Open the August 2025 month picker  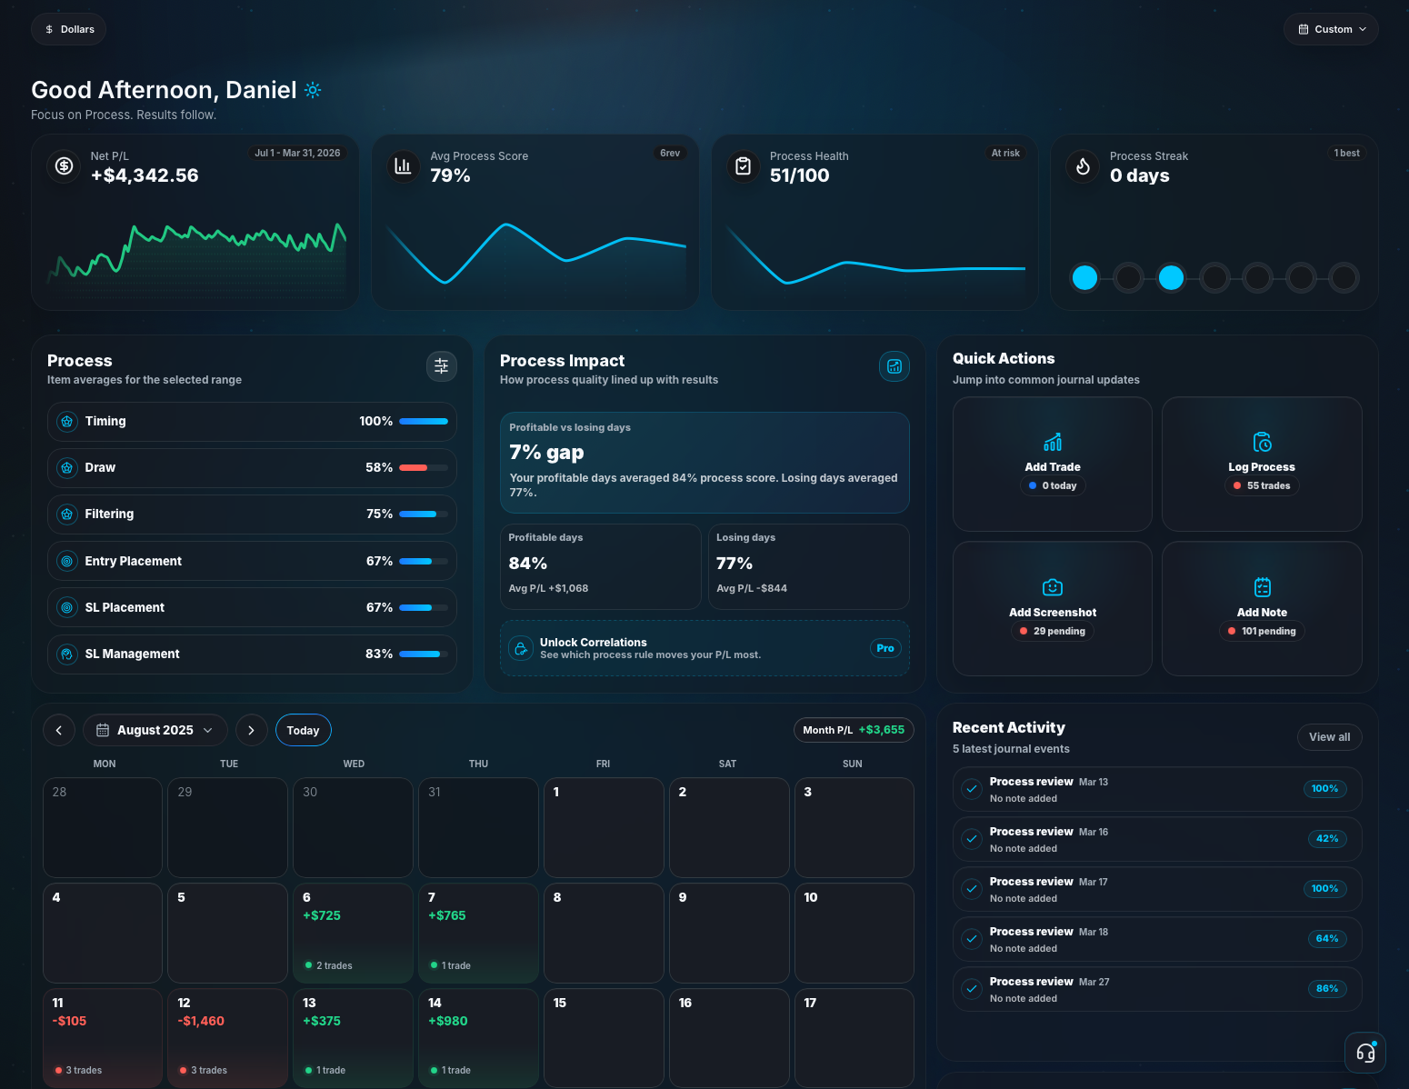coord(155,730)
